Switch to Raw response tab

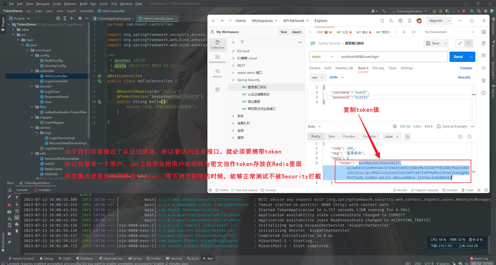[332, 136]
